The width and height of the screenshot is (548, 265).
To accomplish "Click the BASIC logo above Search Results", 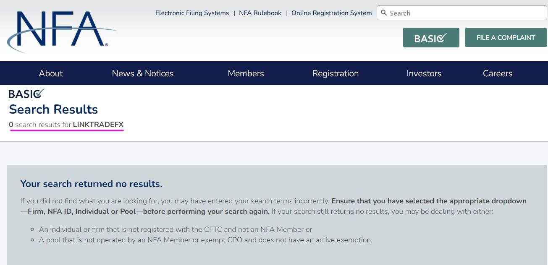I will coord(26,94).
